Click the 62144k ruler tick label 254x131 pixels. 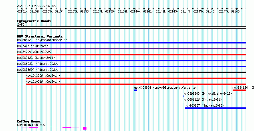point(186,12)
